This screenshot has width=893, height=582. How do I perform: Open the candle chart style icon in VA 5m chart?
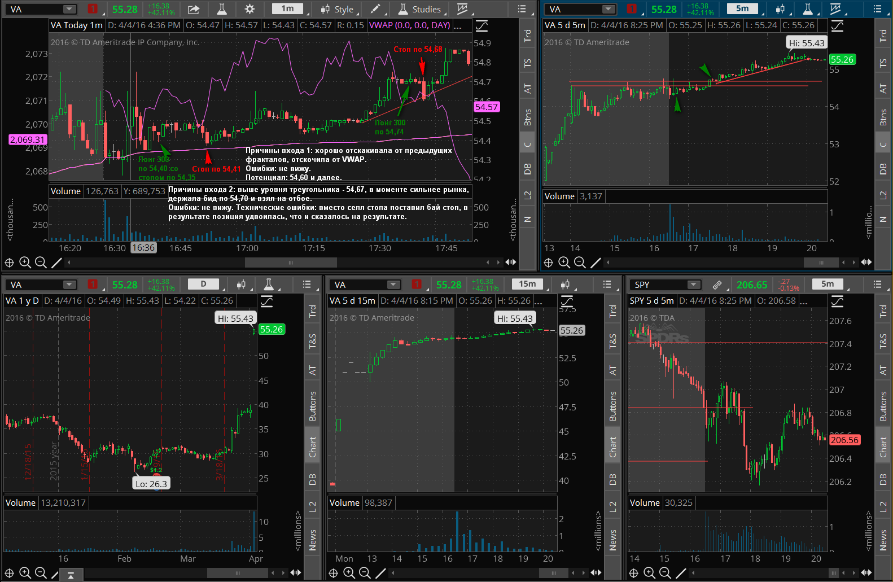coord(780,9)
